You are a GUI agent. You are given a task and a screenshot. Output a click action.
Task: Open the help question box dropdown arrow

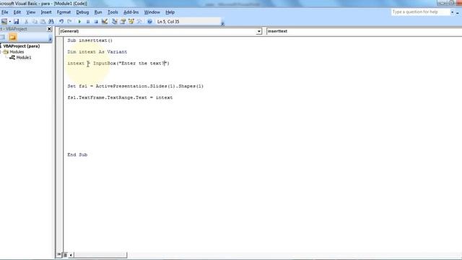click(453, 12)
